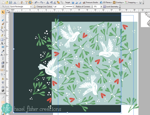Select the Pencil tool
Viewport: 150px width, 115px height.
click(x=3, y=20)
